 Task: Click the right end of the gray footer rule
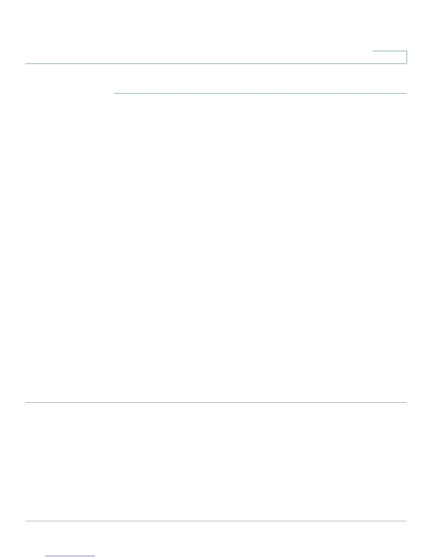405,521
